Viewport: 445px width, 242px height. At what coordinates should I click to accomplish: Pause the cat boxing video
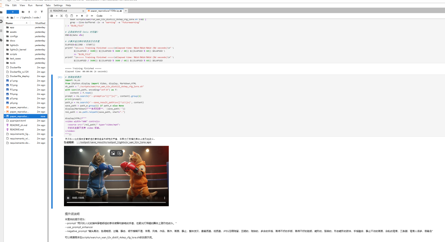[68, 198]
